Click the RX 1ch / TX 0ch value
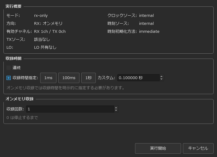The image size is (217, 157). pos(50,32)
